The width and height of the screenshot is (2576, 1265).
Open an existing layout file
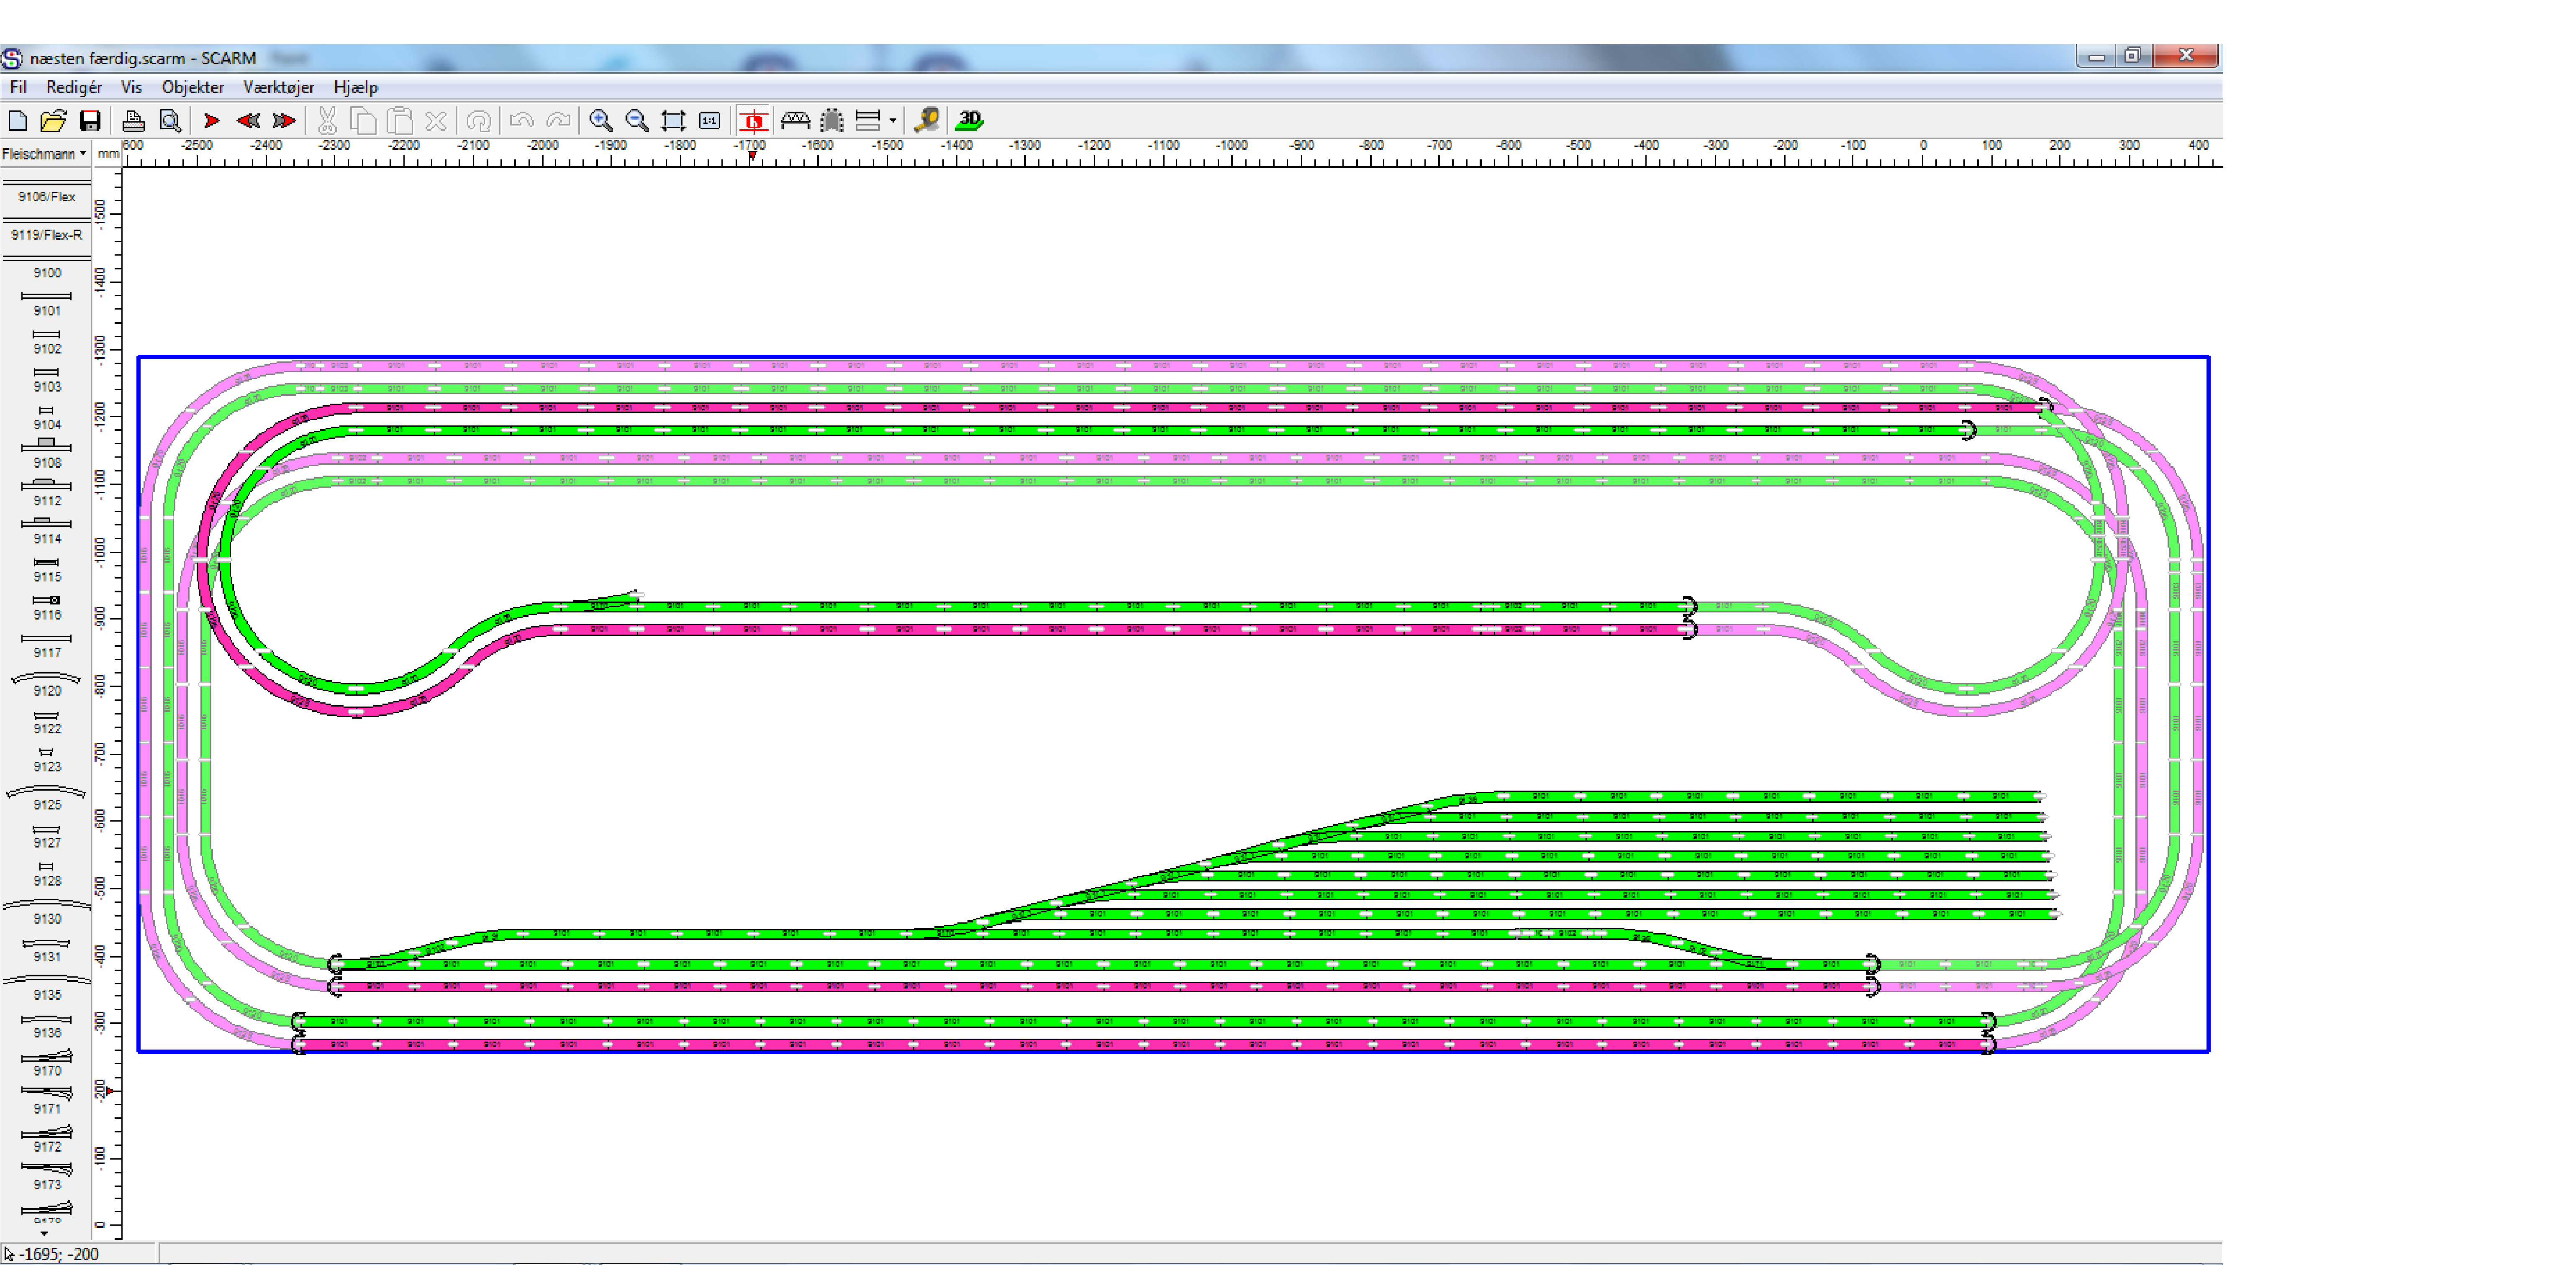click(53, 121)
